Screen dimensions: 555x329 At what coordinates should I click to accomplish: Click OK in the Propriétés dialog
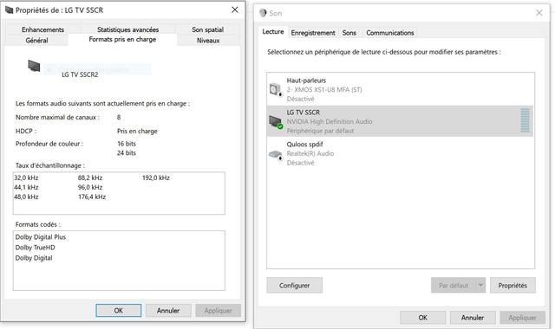[x=119, y=310]
